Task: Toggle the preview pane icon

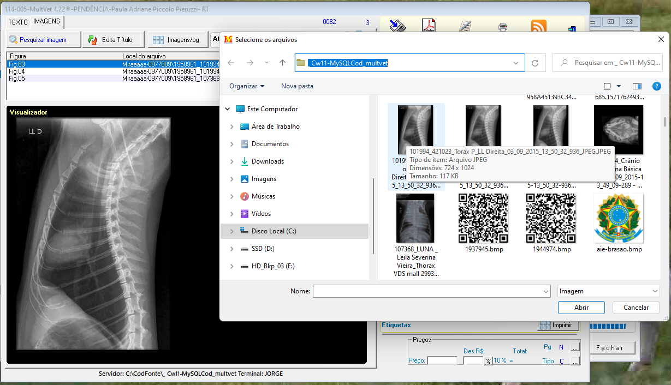Action: coord(637,86)
